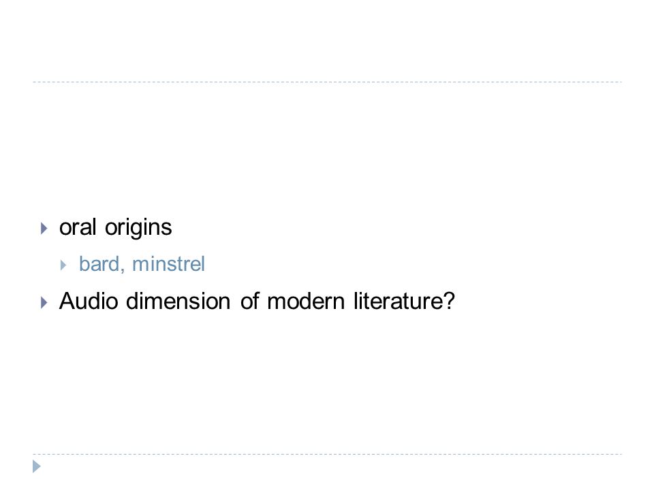Click the word 'of' in the last bullet

(249, 301)
